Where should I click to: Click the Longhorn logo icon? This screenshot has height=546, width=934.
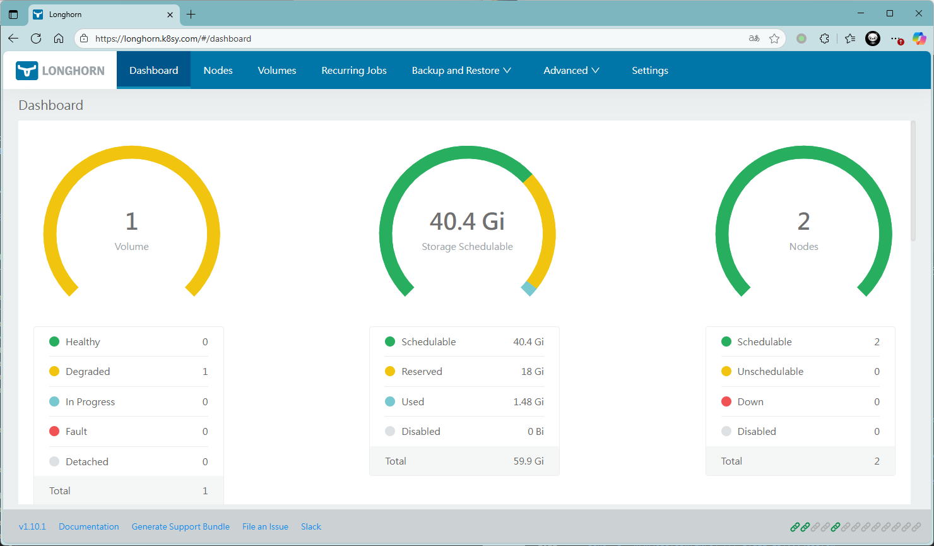(x=27, y=71)
